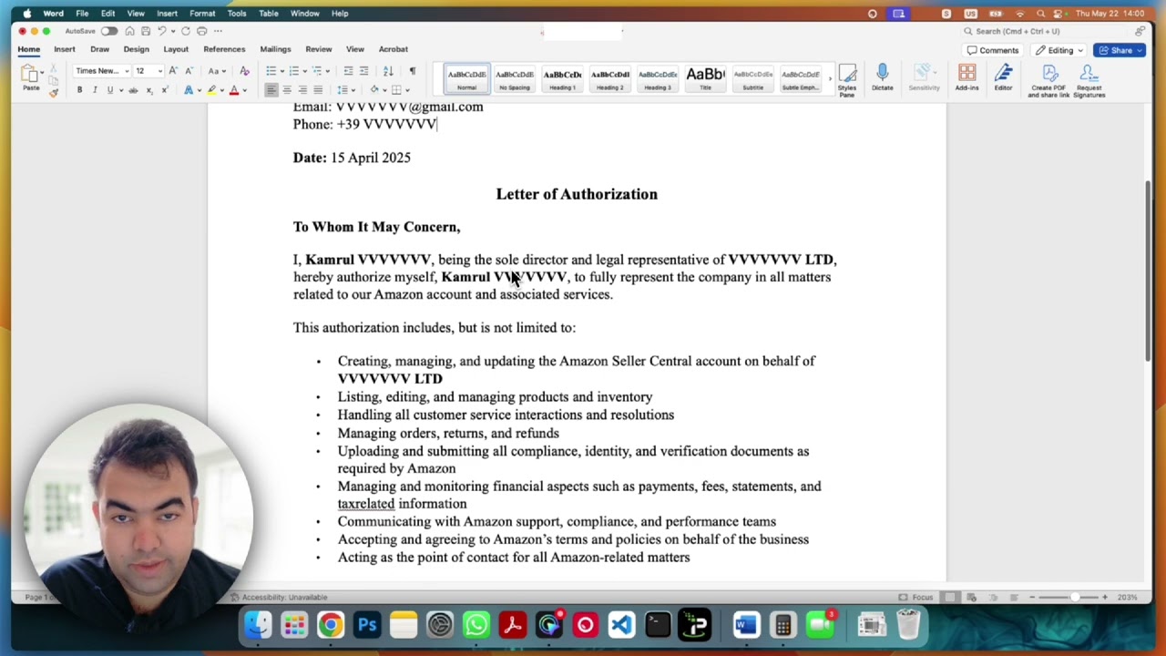Switch to Print Layout view in status bar

[950, 598]
